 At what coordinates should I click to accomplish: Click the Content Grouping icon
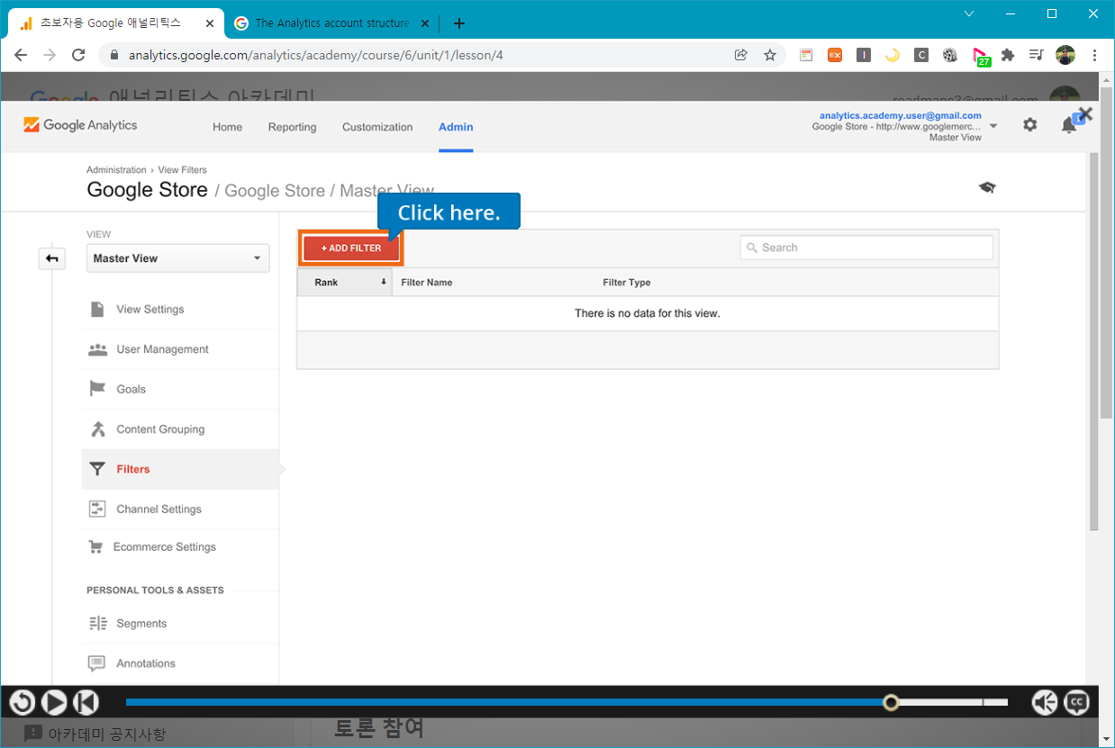tap(97, 429)
